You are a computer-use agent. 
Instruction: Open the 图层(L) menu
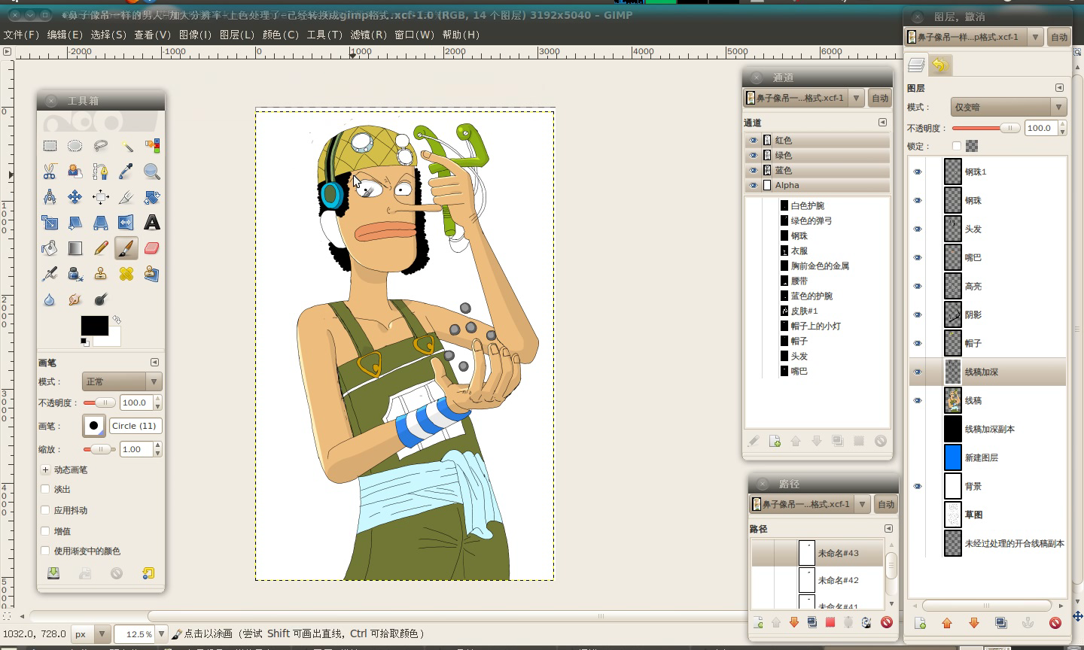click(x=237, y=35)
